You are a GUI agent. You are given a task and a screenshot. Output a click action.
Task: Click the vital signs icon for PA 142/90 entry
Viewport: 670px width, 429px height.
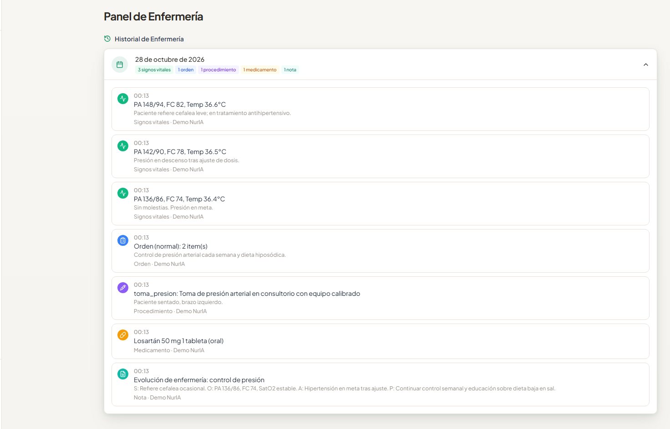(x=123, y=146)
